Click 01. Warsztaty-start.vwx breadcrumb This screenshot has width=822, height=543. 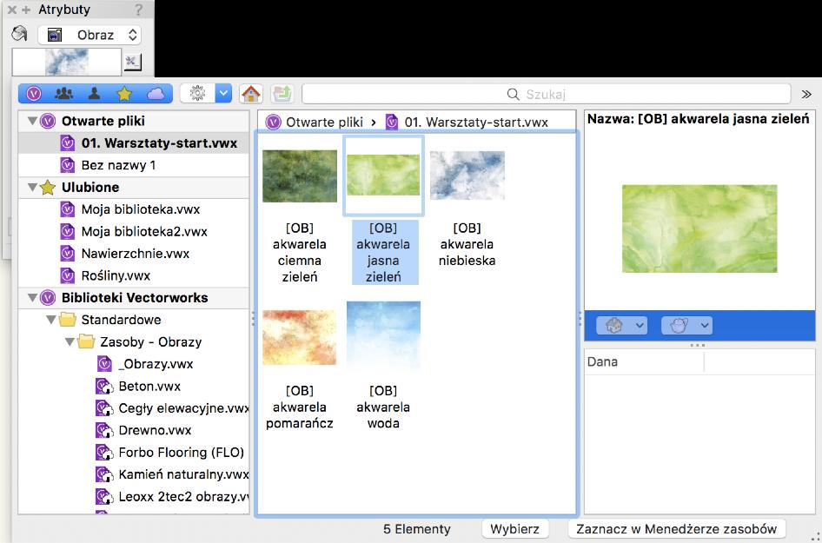click(x=476, y=123)
